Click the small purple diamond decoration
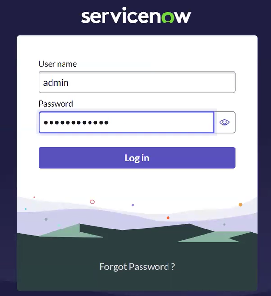The width and height of the screenshot is (271, 296). [133, 205]
